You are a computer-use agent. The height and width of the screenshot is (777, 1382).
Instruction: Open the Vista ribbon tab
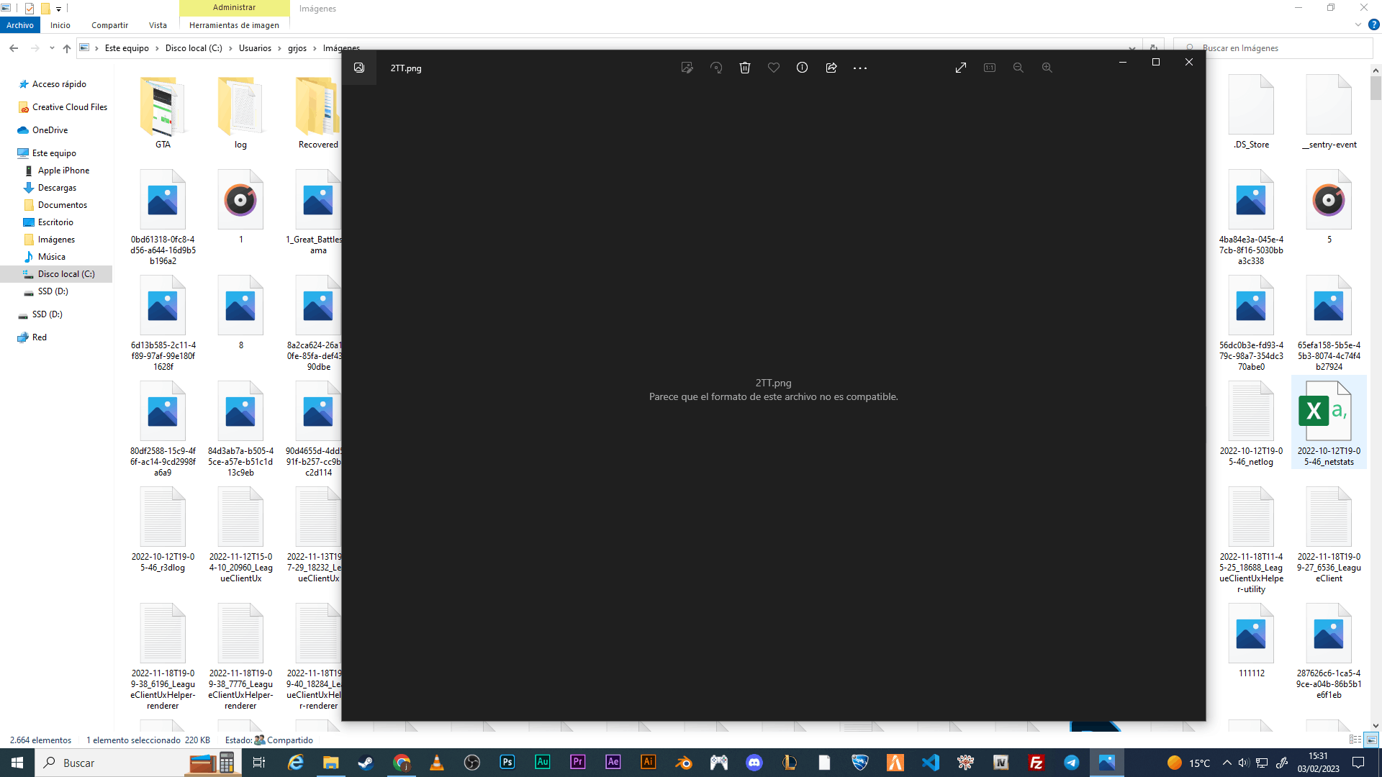tap(158, 25)
